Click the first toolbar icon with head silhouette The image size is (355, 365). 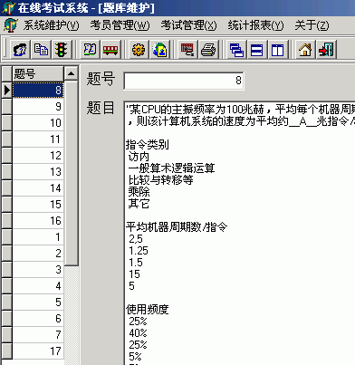point(20,49)
